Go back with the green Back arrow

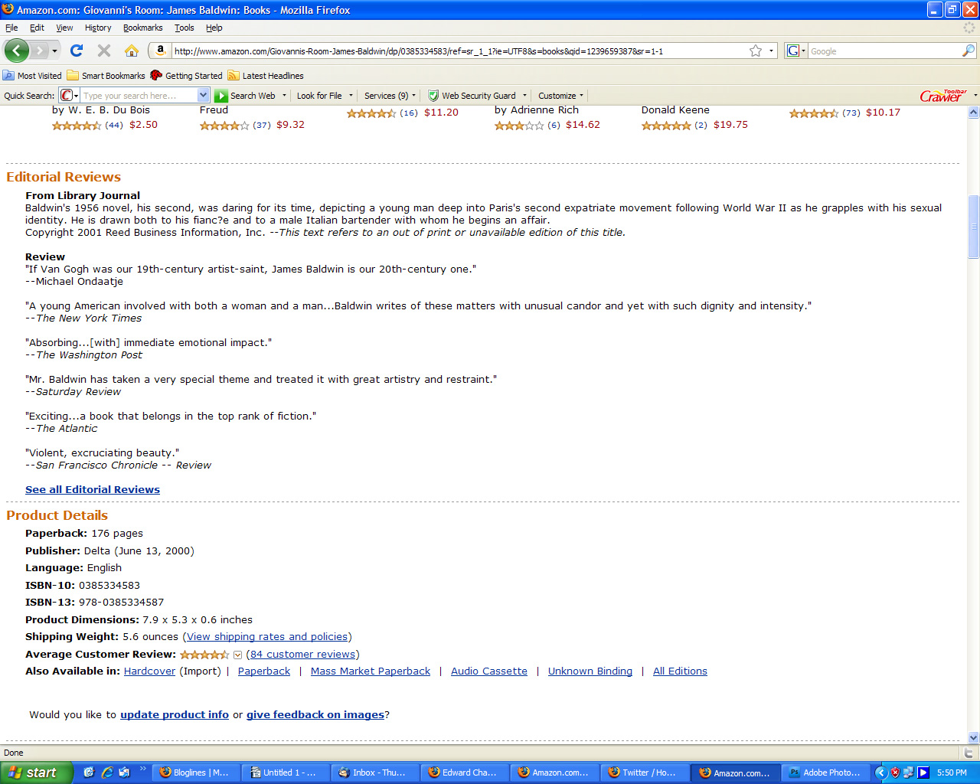[x=16, y=51]
